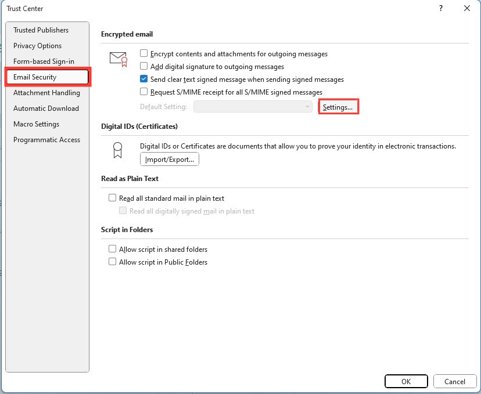Image resolution: width=481 pixels, height=394 pixels.
Task: Open the Default Setting dropdown
Action: coord(253,107)
